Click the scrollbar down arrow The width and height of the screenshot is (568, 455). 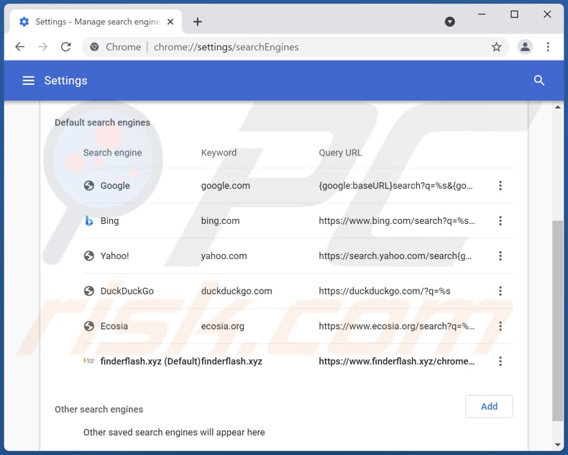[557, 445]
